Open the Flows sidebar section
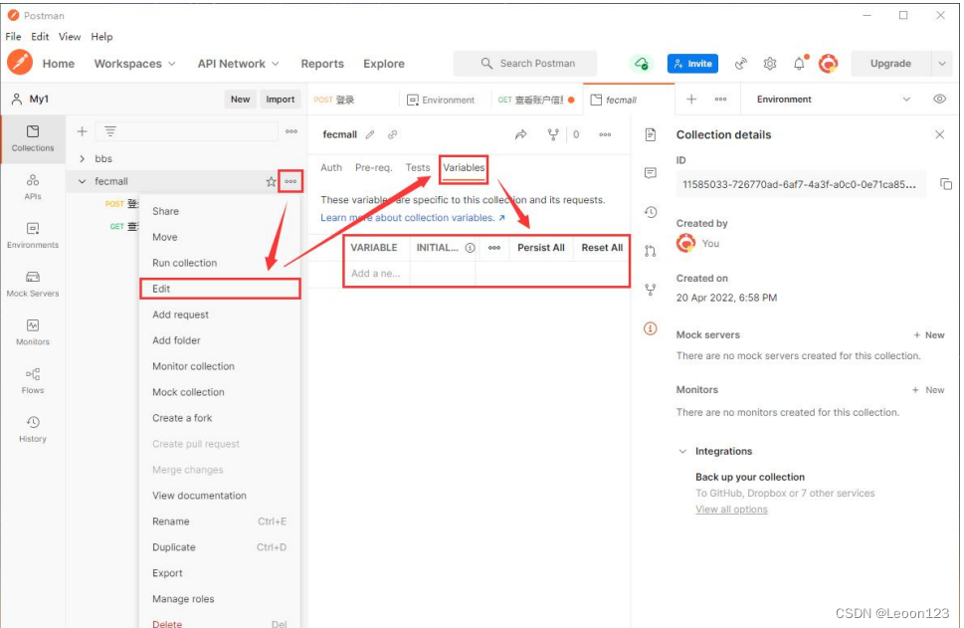Screen dimensions: 964x628 pos(33,381)
